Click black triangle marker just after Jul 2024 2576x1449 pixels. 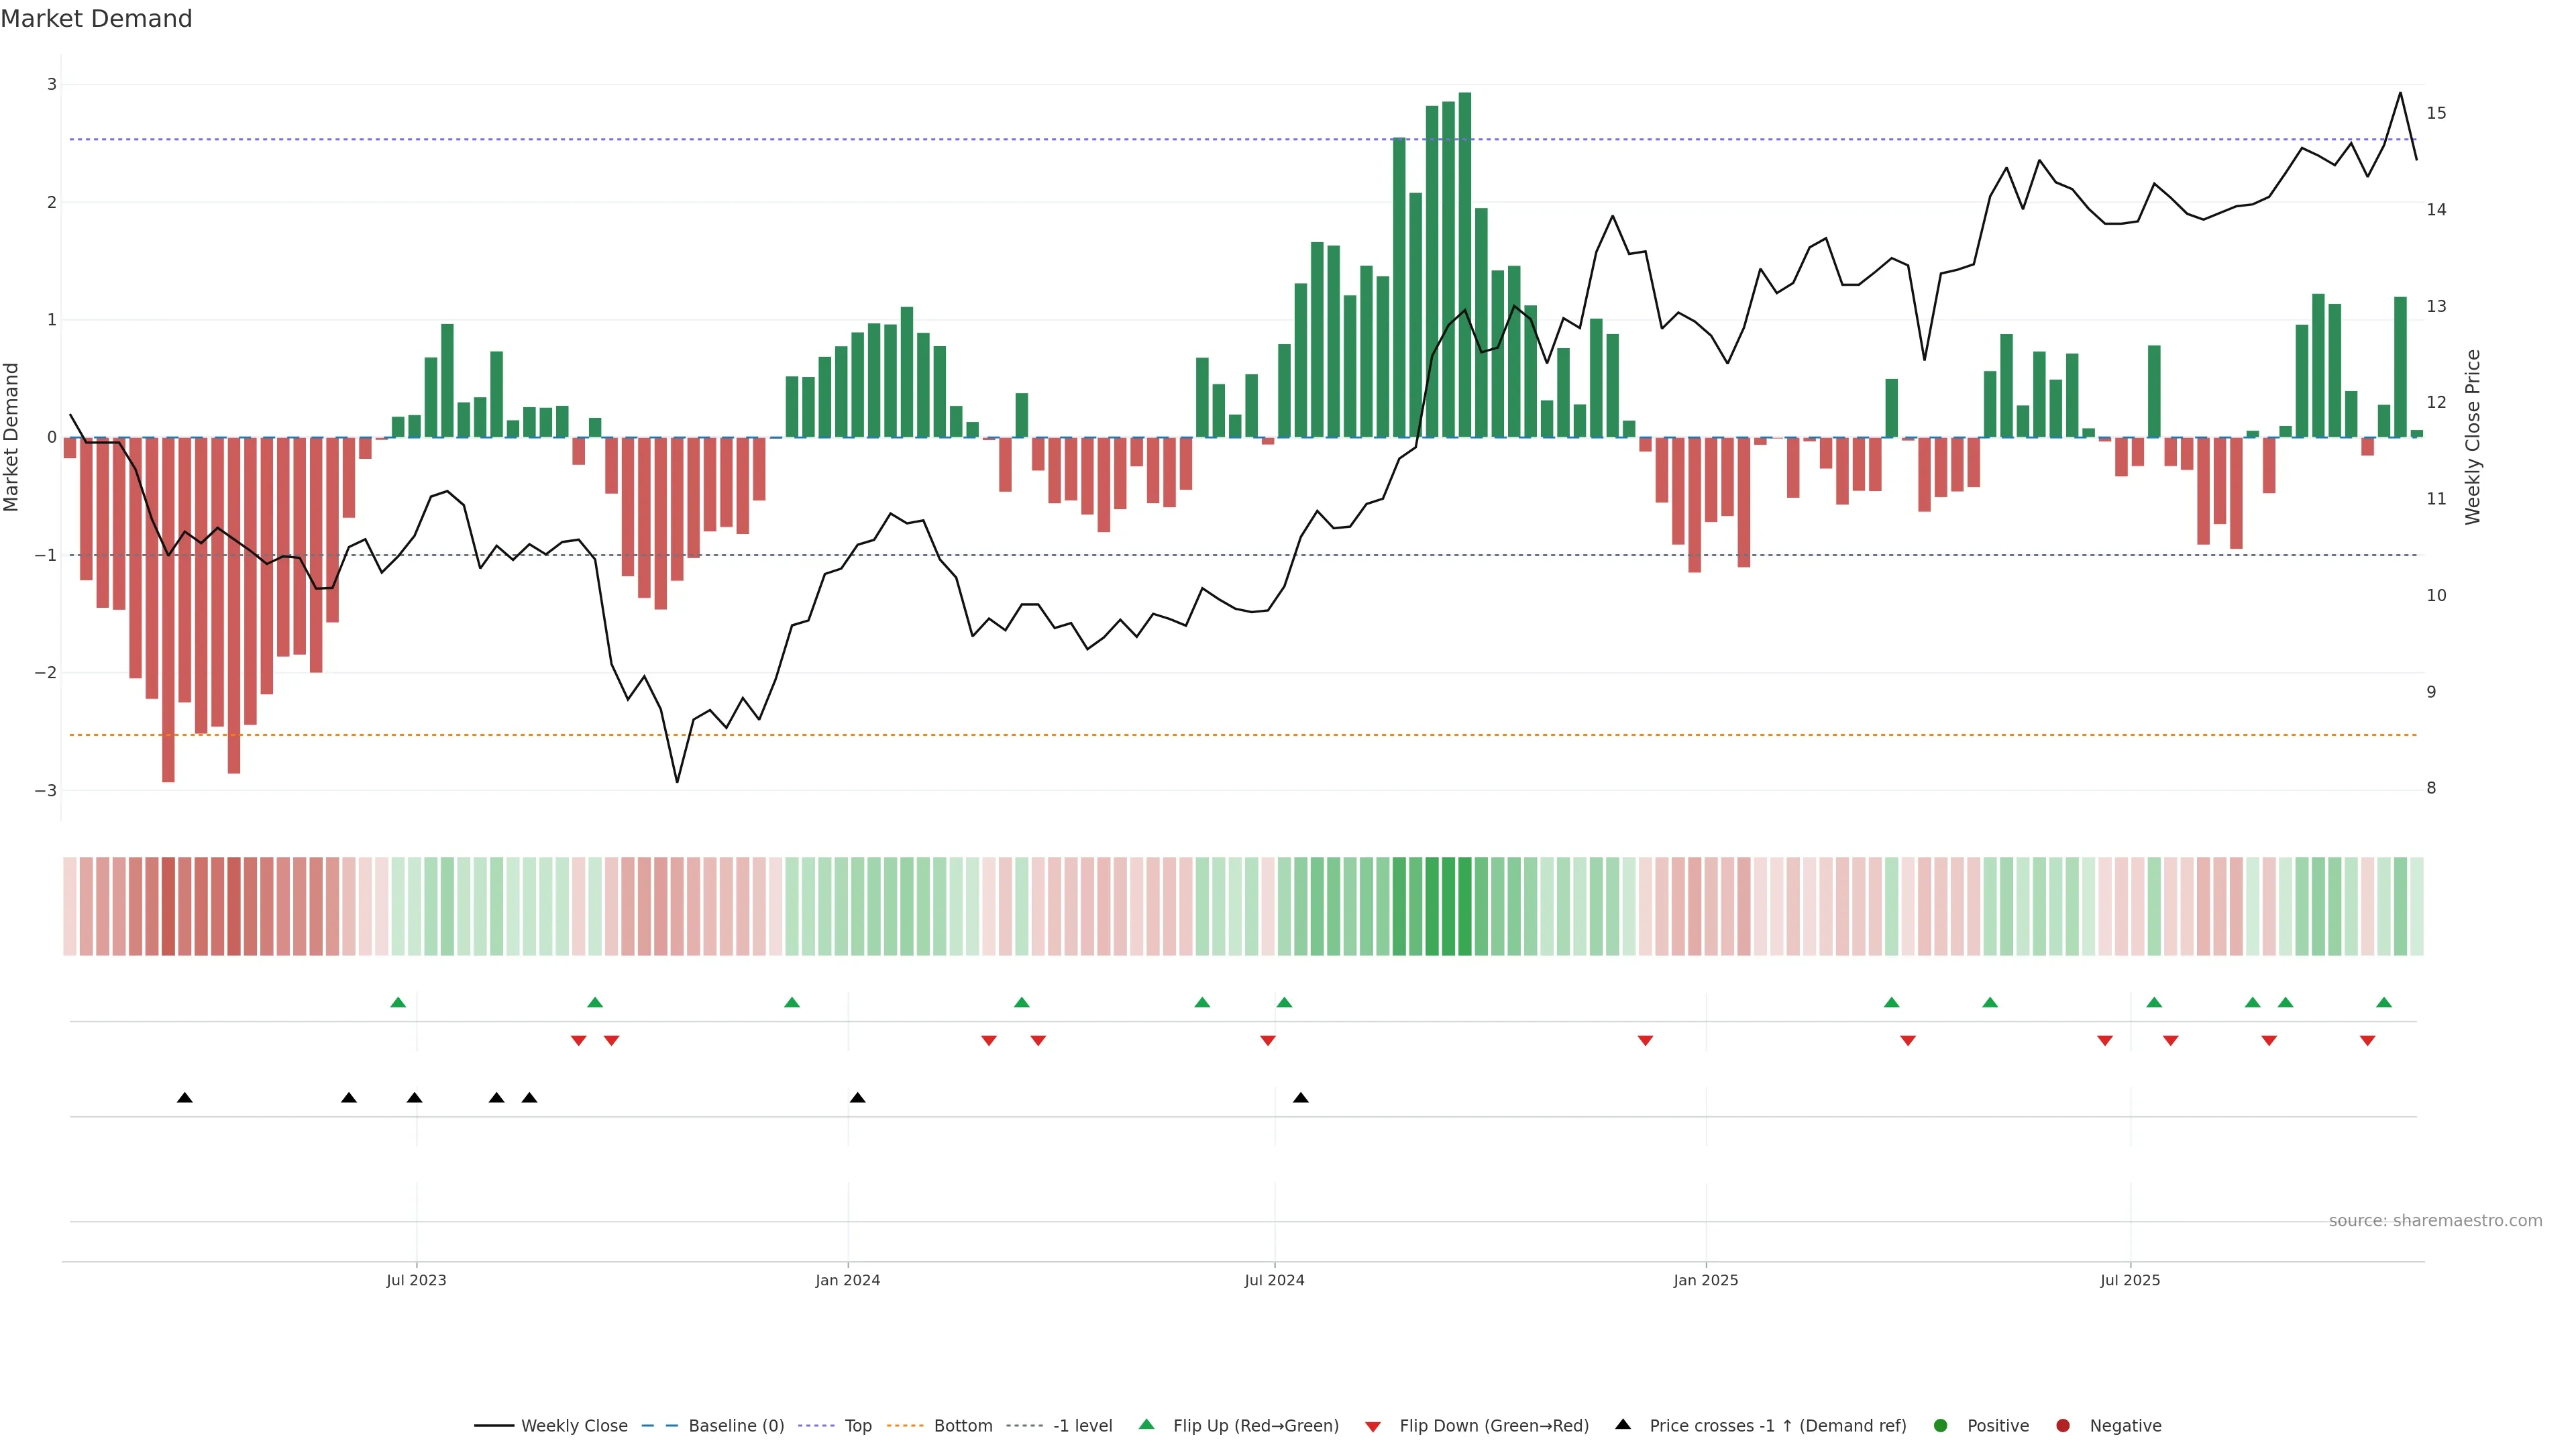1300,1098
